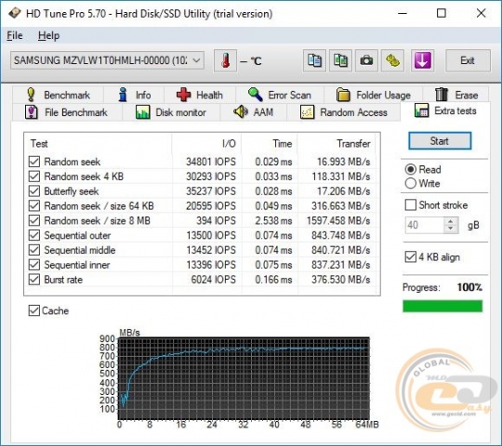Click the 376.530 MB/s burst rate value
Image resolution: width=502 pixels, height=446 pixels.
click(x=341, y=280)
